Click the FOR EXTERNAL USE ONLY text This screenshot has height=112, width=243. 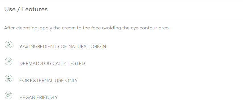tap(49, 81)
